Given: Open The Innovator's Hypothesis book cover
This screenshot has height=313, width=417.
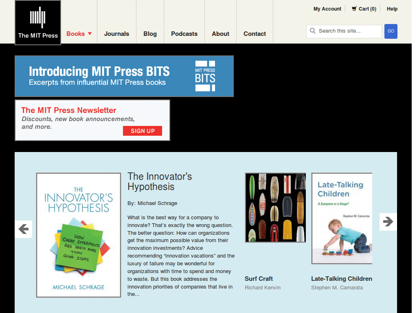Looking at the screenshot, I should click(79, 235).
